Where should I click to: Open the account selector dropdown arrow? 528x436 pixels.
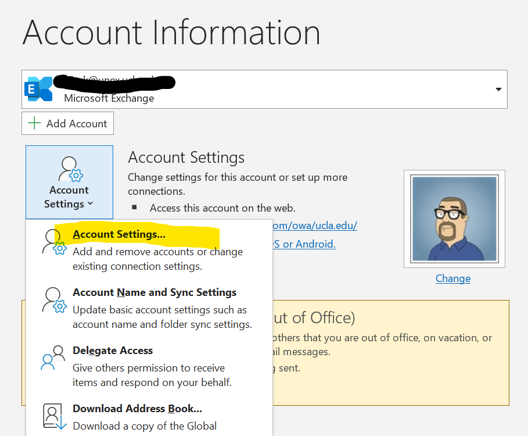click(x=498, y=90)
